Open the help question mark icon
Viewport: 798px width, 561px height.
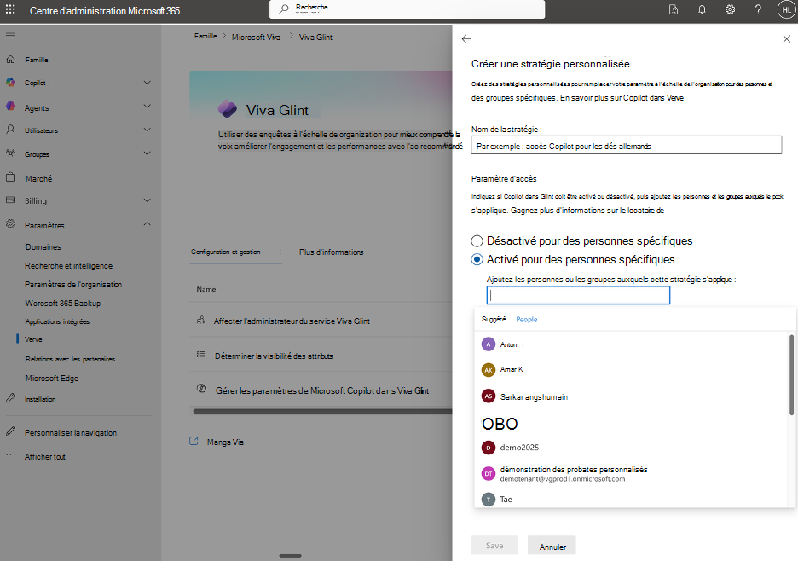(758, 9)
